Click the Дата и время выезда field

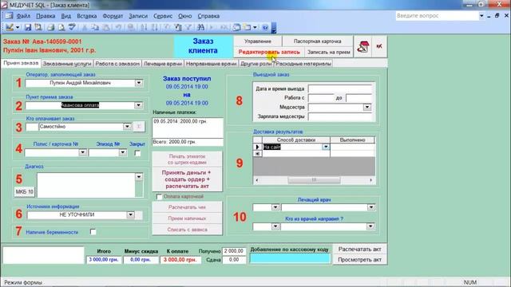point(340,88)
